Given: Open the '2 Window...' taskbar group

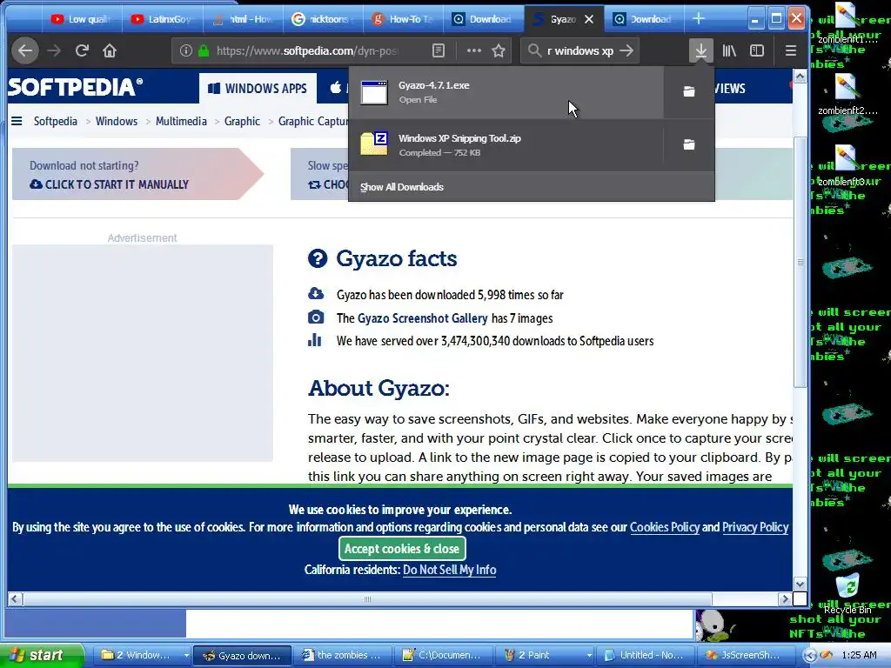Looking at the screenshot, I should pyautogui.click(x=144, y=655).
